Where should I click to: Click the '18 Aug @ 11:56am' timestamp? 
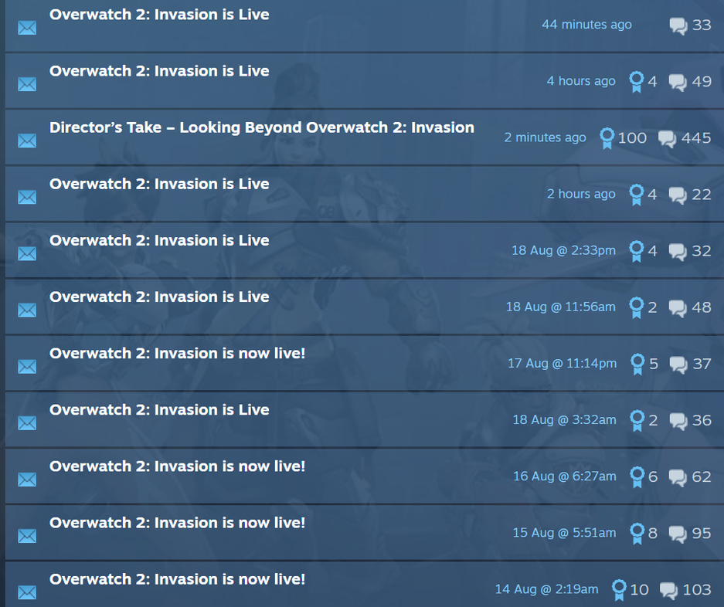[561, 307]
